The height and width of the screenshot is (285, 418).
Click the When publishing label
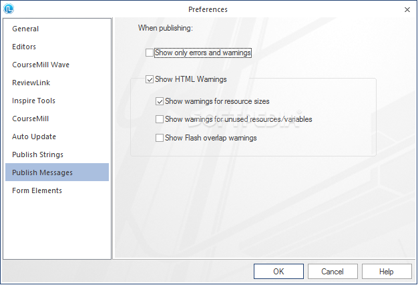(x=166, y=28)
